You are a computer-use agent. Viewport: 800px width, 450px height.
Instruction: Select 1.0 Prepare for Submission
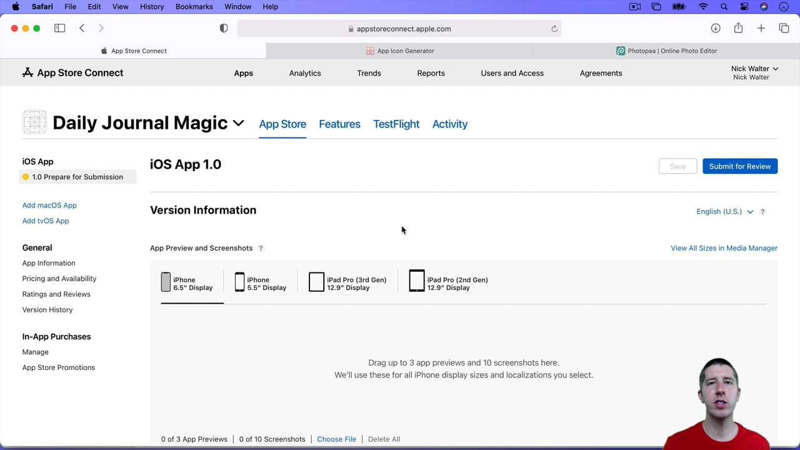pyautogui.click(x=77, y=177)
